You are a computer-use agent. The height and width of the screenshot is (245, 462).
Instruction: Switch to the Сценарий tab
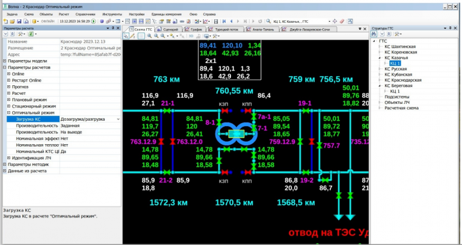[x=170, y=29]
